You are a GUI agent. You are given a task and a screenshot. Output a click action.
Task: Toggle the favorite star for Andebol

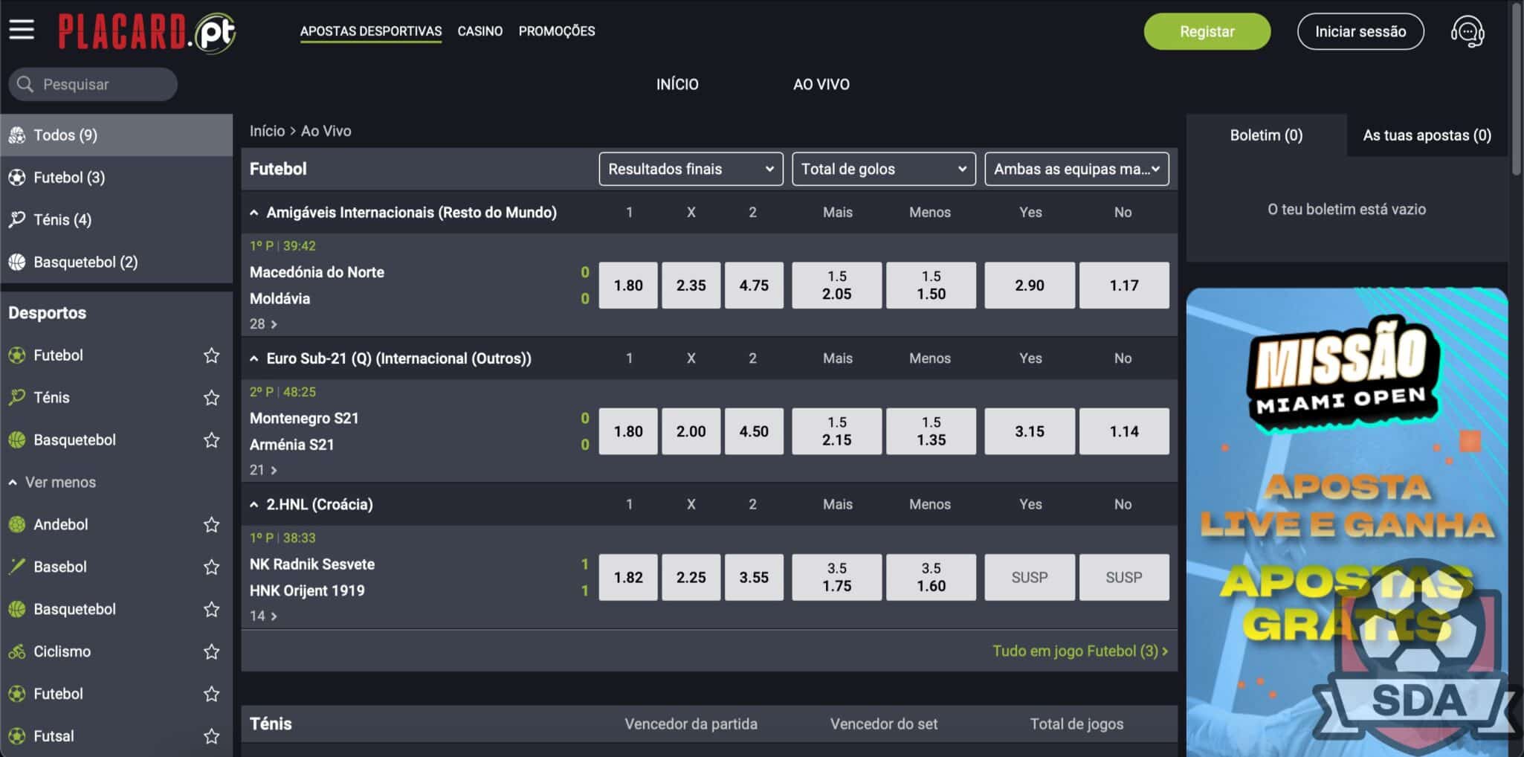(x=212, y=525)
